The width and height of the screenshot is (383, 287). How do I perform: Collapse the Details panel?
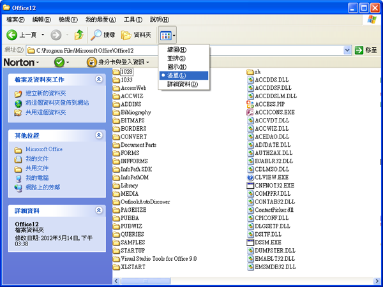click(99, 210)
